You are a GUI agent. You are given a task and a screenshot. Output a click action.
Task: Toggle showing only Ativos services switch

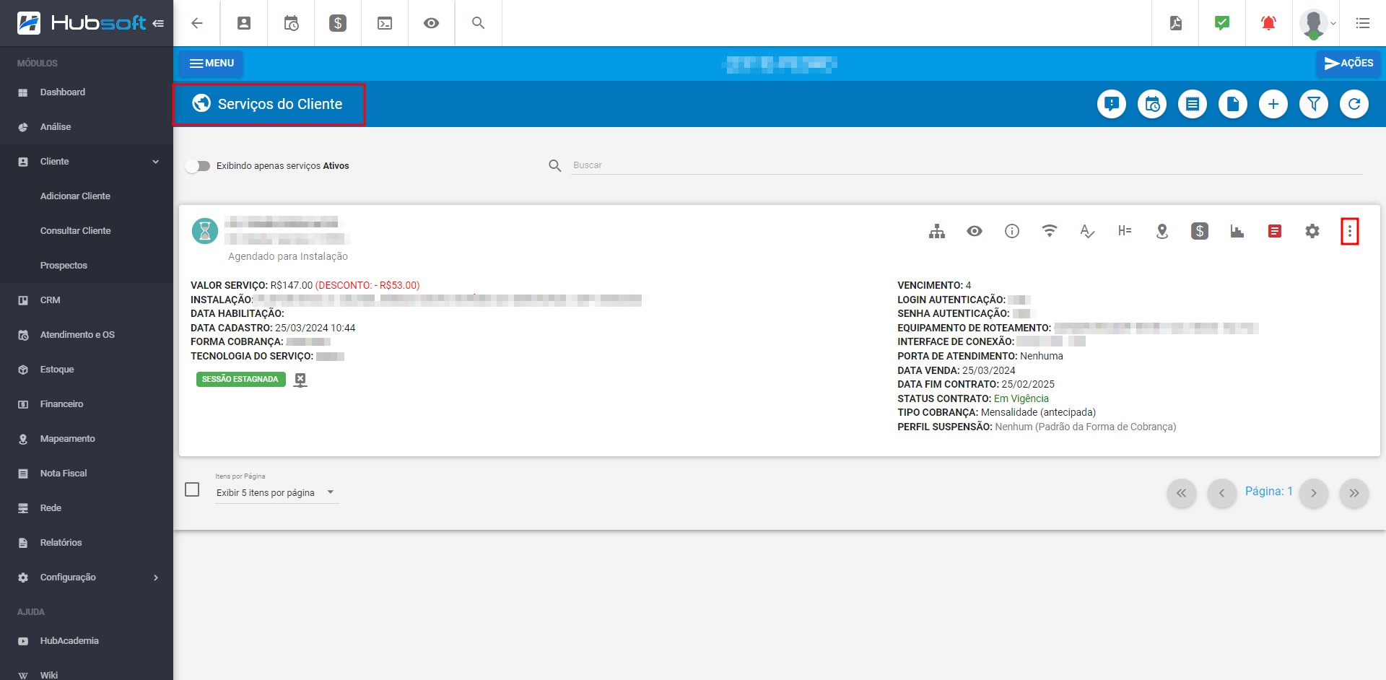tap(197, 166)
